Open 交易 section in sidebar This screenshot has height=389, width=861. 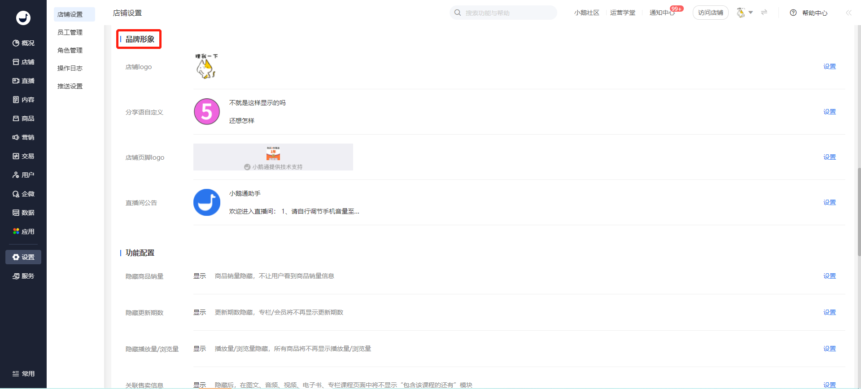point(23,156)
